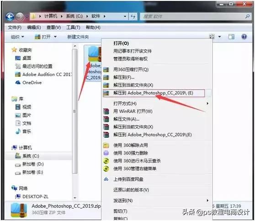Choose 用记事本打开该文件
Image resolution: width=255 pixels, height=221 pixels.
point(133,51)
